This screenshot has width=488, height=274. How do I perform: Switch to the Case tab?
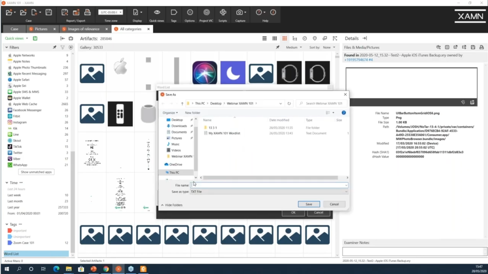[x=14, y=29]
